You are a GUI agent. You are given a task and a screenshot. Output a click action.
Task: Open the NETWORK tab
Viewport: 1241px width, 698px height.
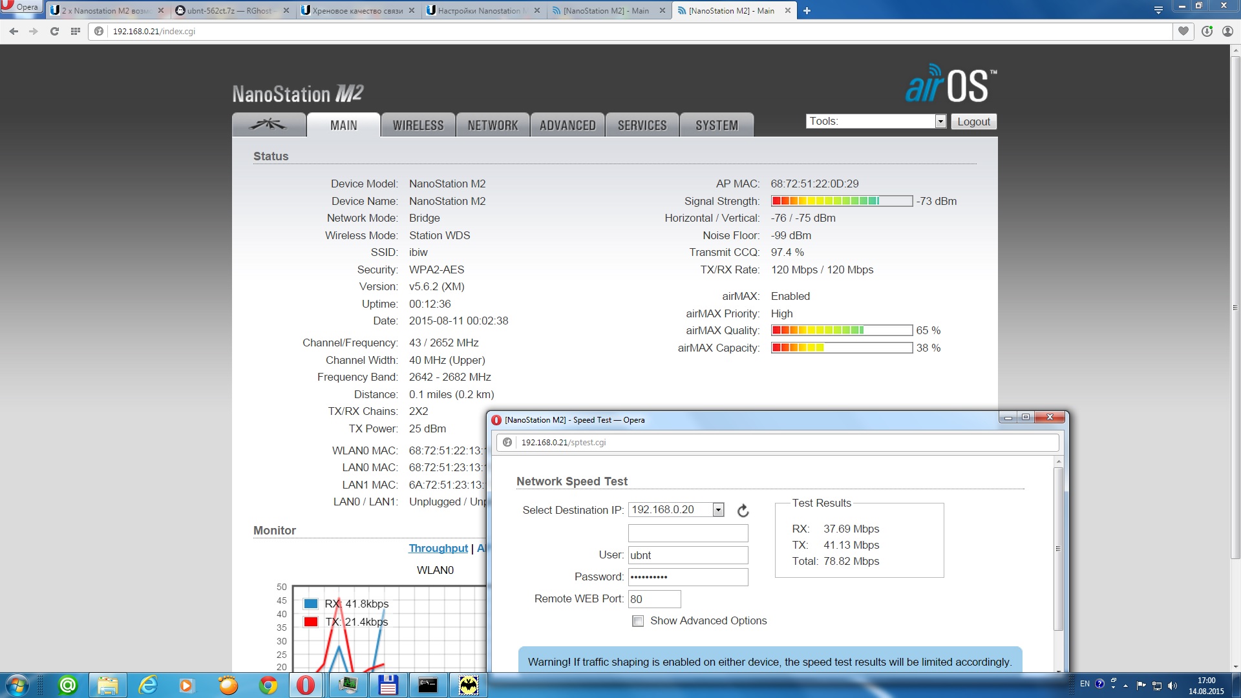(x=493, y=125)
